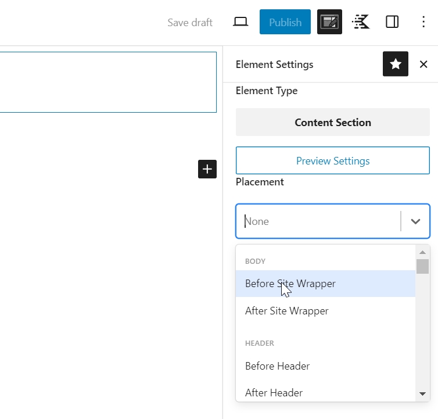Image resolution: width=438 pixels, height=419 pixels.
Task: Click the empty editor block outline
Action: coord(108,82)
